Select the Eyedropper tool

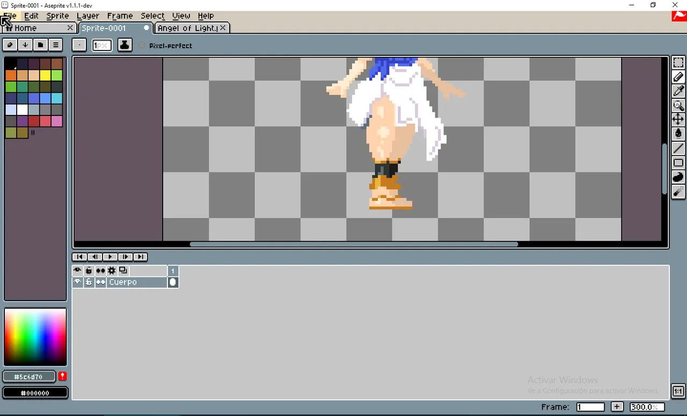[x=678, y=91]
